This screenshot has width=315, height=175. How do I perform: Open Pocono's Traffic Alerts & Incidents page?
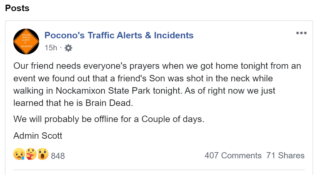coord(119,35)
